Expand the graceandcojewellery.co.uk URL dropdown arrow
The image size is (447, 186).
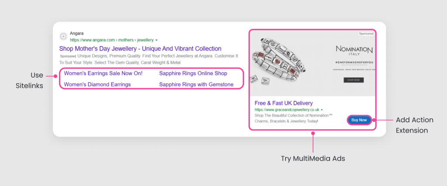click(x=322, y=110)
